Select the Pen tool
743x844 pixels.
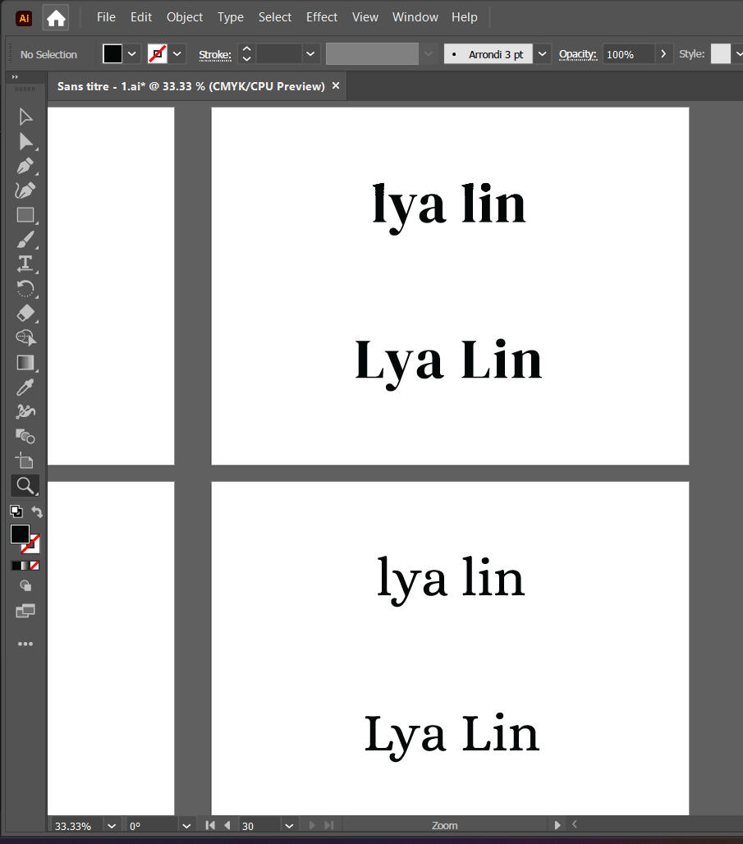tap(25, 166)
